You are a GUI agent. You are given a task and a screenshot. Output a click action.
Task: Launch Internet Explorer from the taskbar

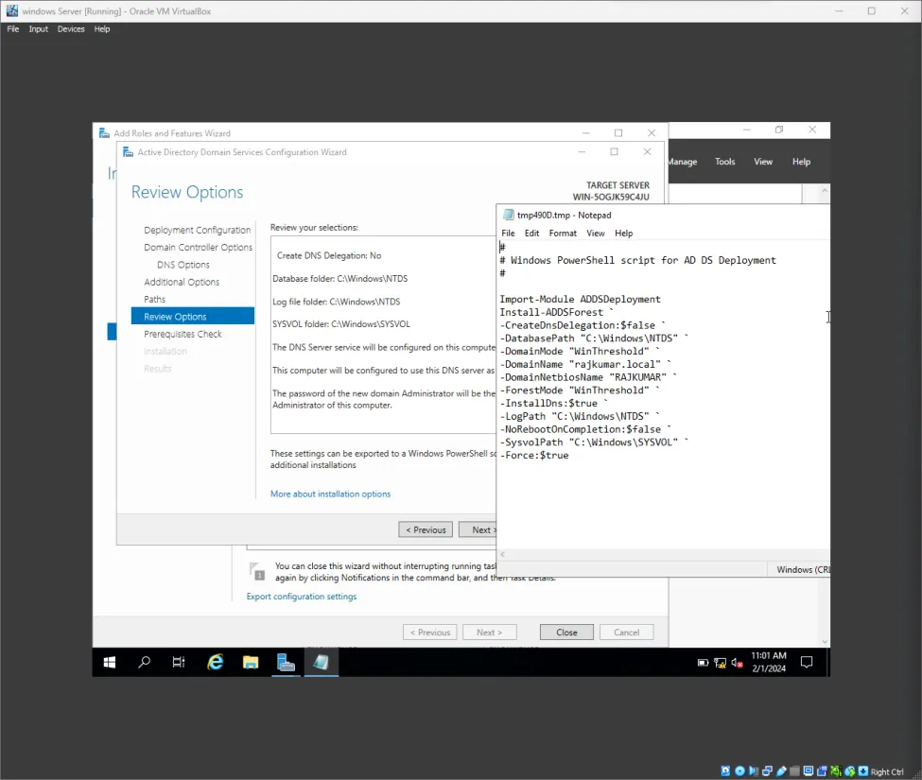[x=216, y=663]
